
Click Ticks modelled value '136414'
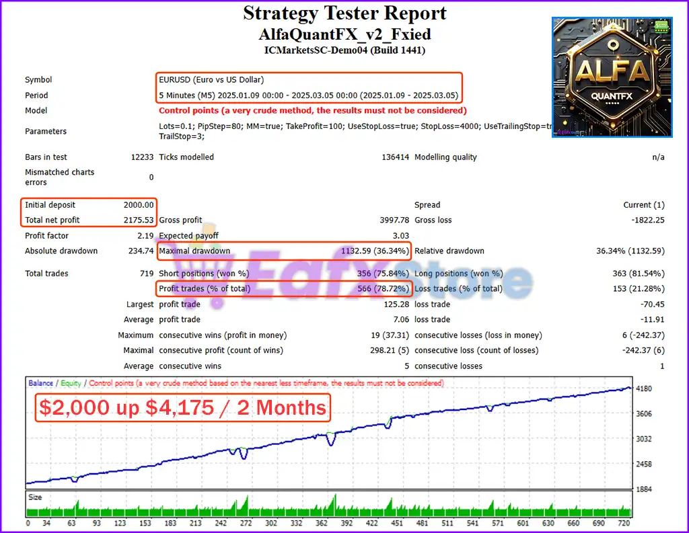coord(396,157)
